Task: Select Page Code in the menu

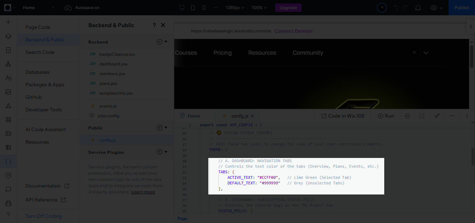Action: 38,27
